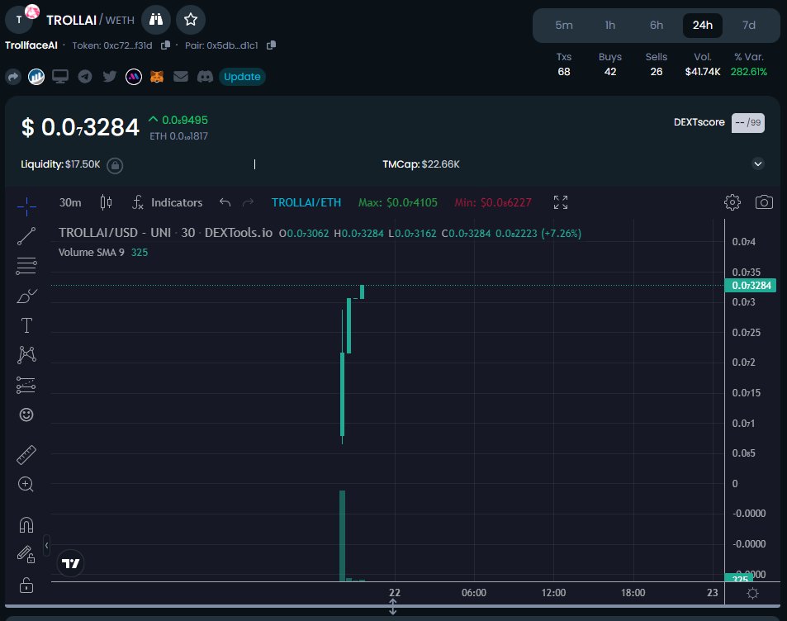Open the MetaMask fox icon
Screen dimensions: 787x621
[x=157, y=77]
